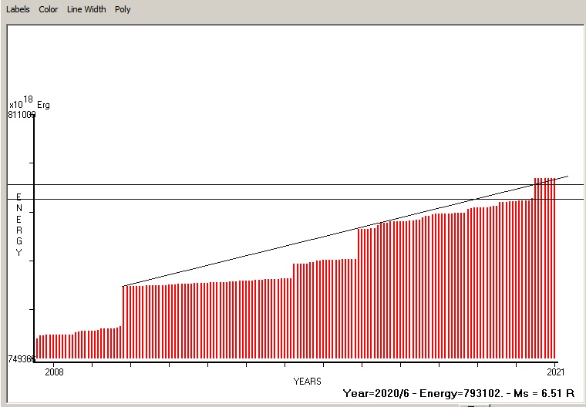Open the Line Width menu
The image size is (586, 407).
coord(86,9)
